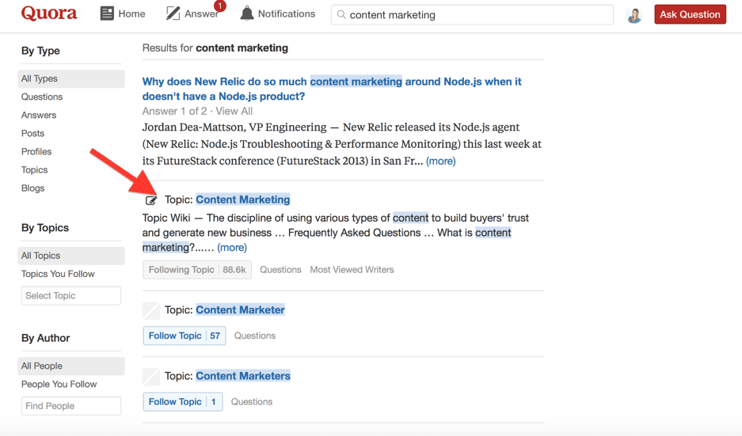
Task: Open Questions under Content Marketer topic
Action: coord(254,336)
